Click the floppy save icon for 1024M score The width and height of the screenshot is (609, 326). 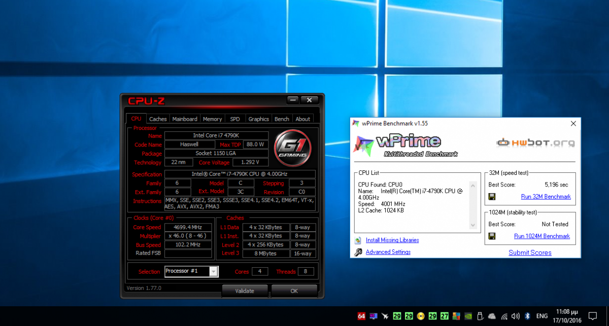pos(492,236)
